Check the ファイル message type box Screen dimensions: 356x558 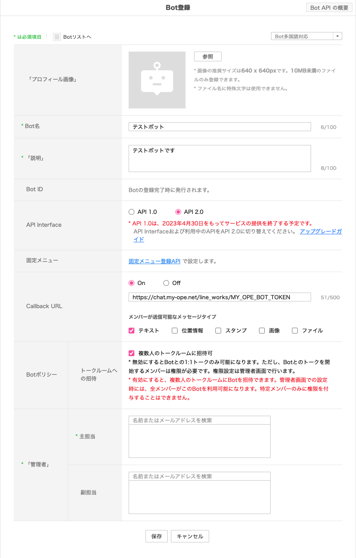pyautogui.click(x=294, y=330)
